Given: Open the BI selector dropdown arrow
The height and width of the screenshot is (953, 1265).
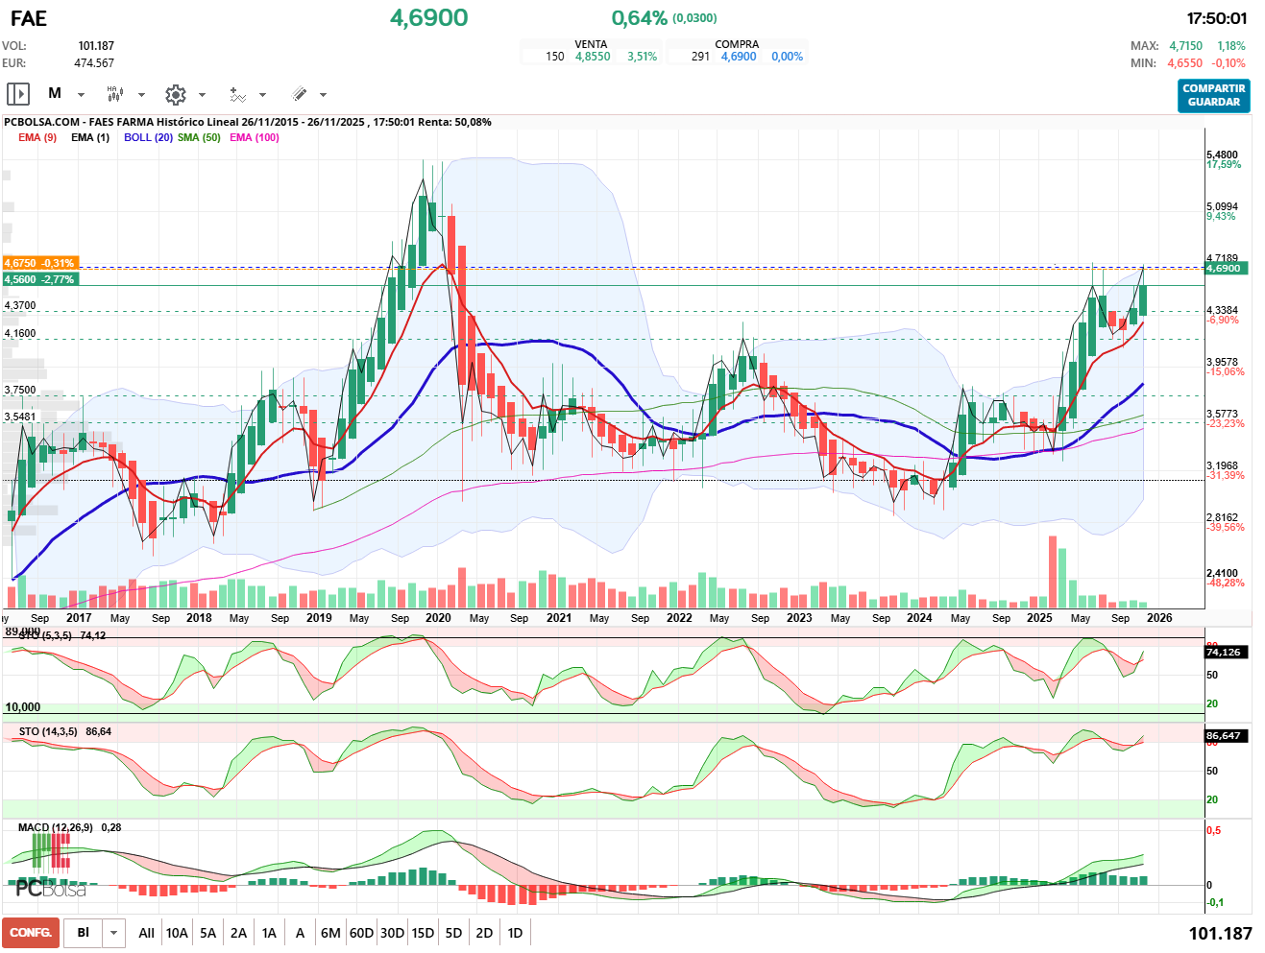Looking at the screenshot, I should pos(114,933).
